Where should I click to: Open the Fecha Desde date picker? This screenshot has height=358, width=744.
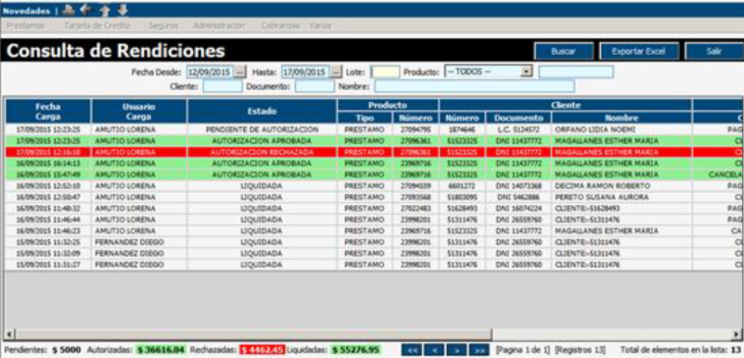[x=240, y=72]
